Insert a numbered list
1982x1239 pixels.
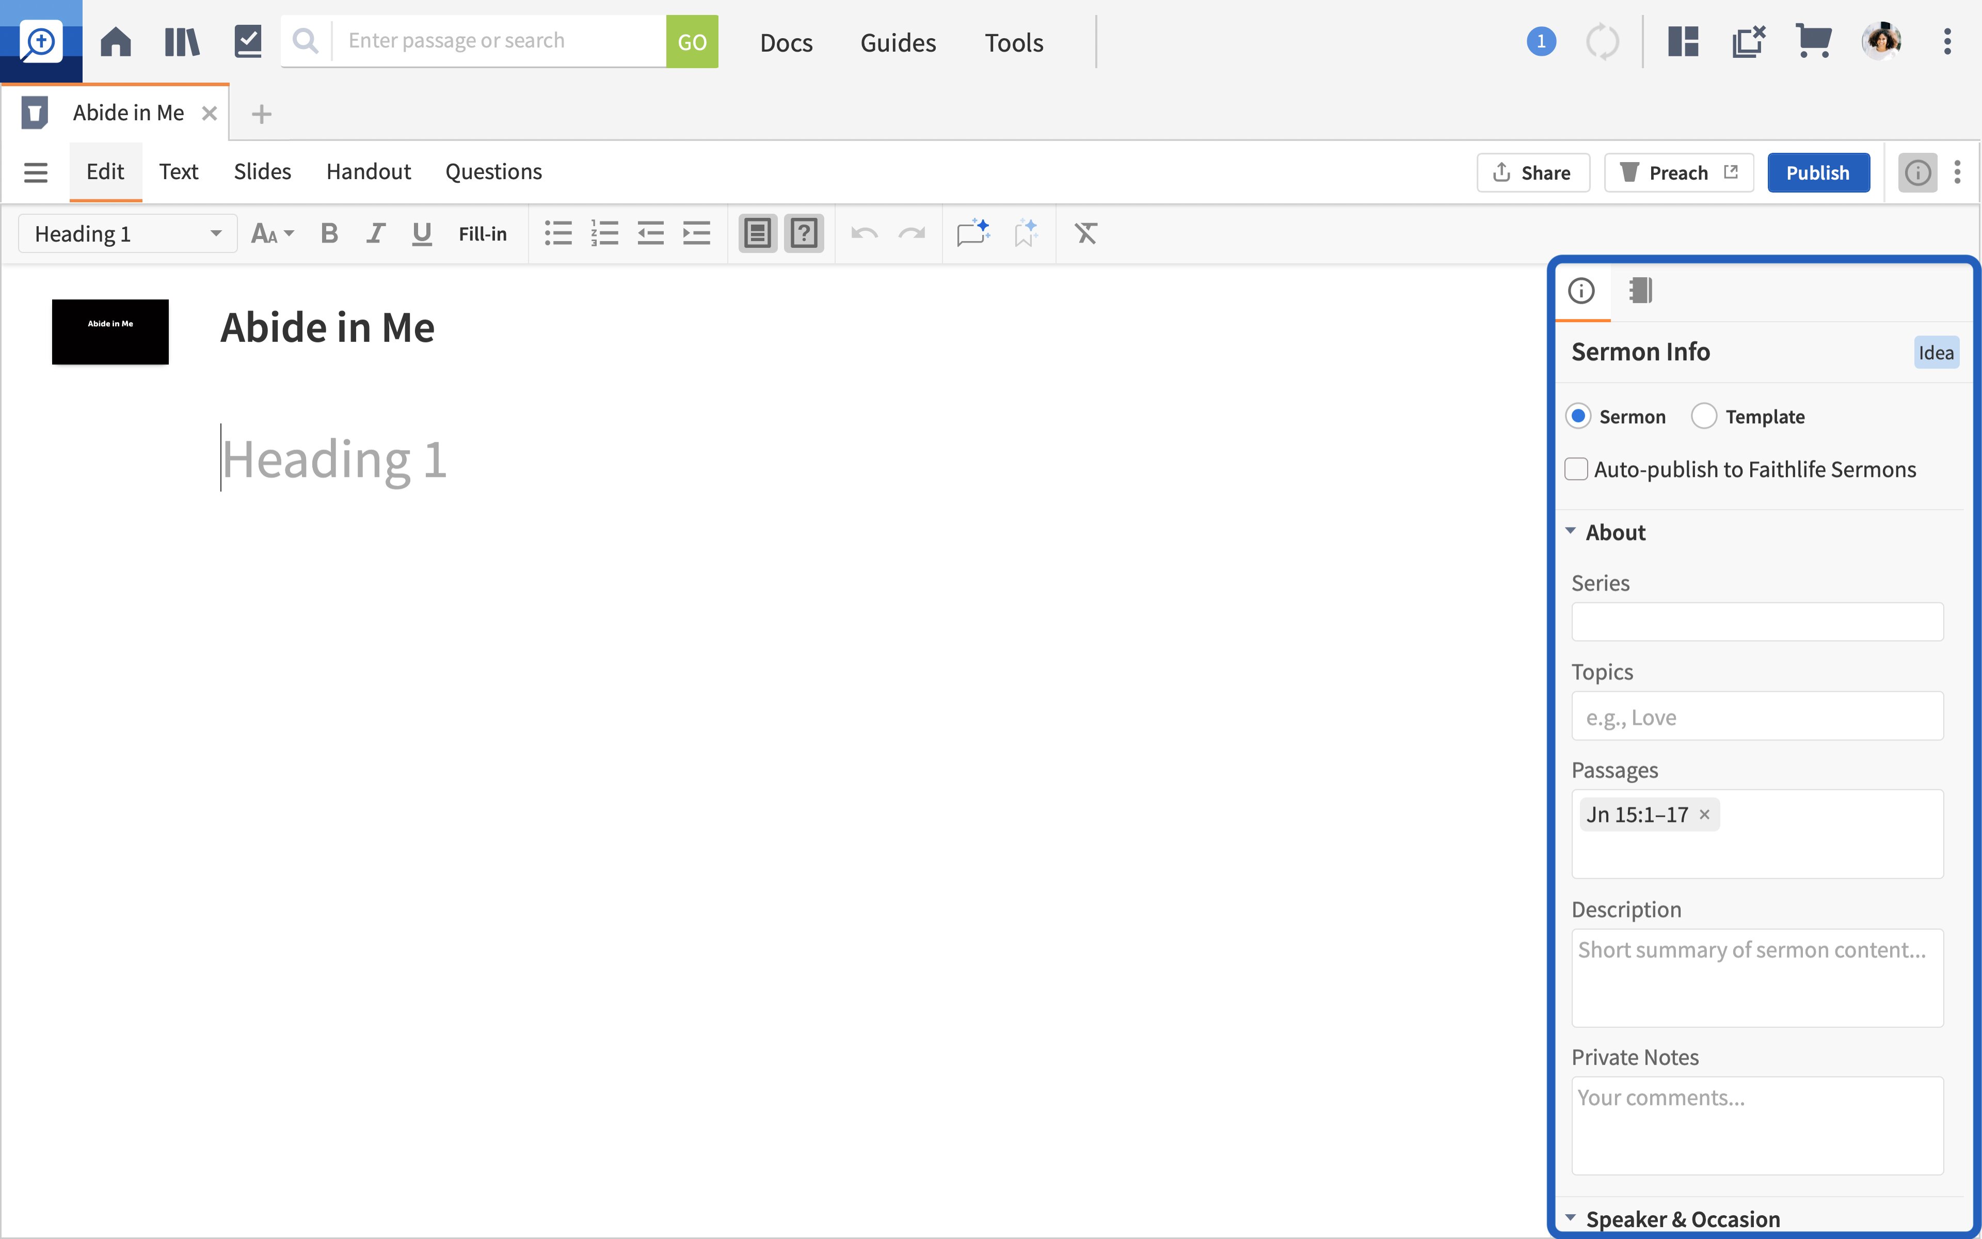point(604,233)
